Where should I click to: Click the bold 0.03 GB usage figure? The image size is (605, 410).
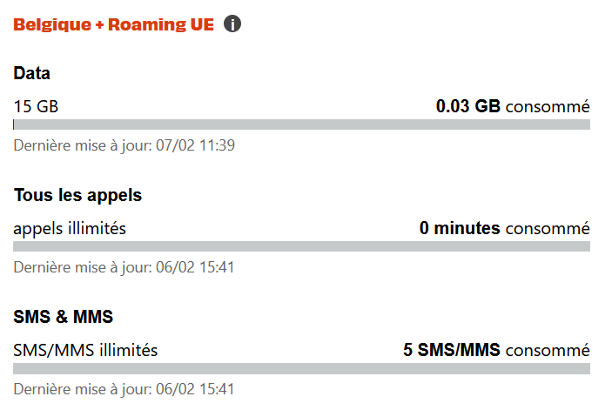467,107
